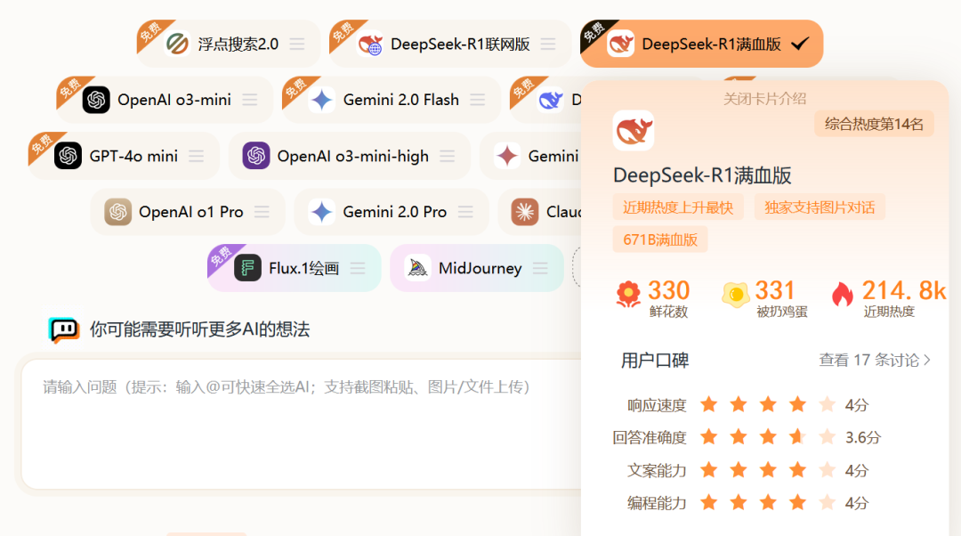The height and width of the screenshot is (536, 961).
Task: Click the Flux.1绘画 green F icon
Action: tap(247, 268)
